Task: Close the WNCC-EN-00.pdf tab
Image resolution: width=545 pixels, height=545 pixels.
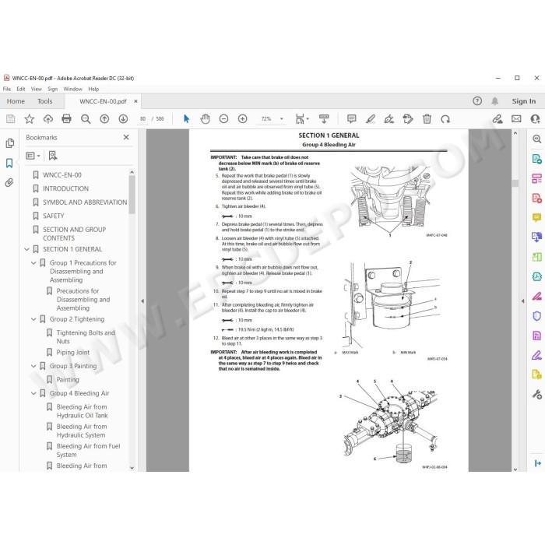Action: (135, 101)
